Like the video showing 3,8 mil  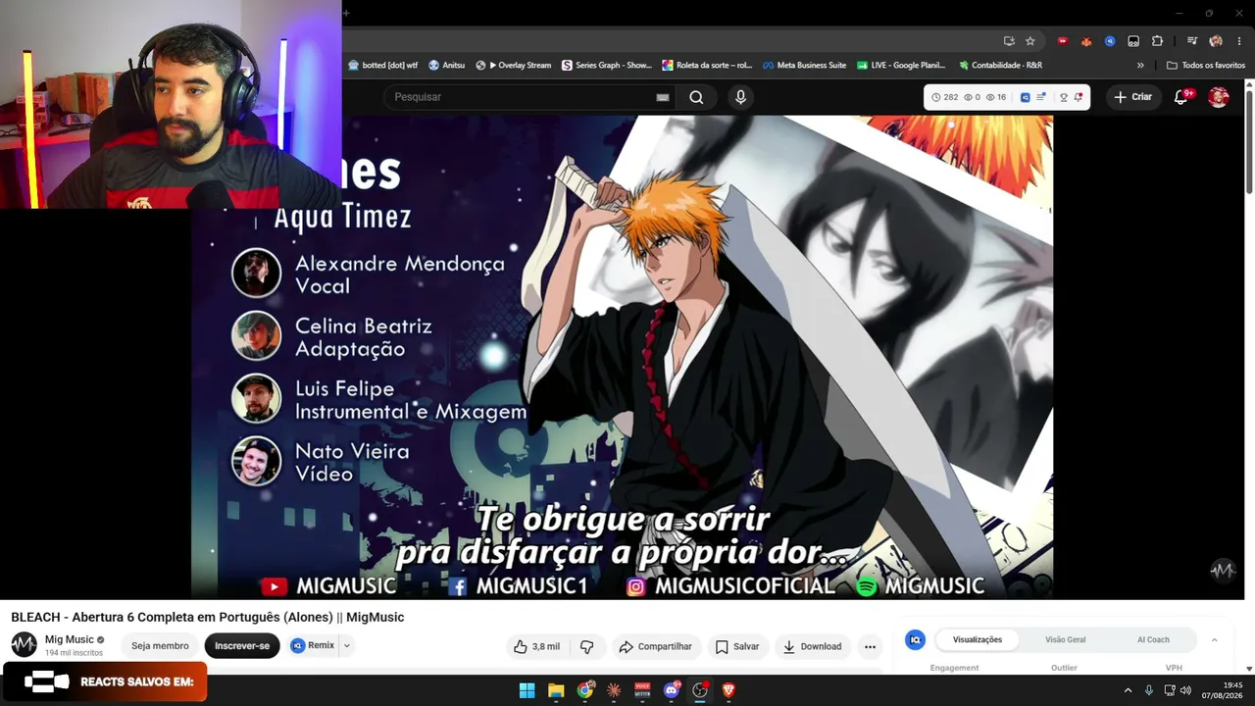tap(536, 646)
